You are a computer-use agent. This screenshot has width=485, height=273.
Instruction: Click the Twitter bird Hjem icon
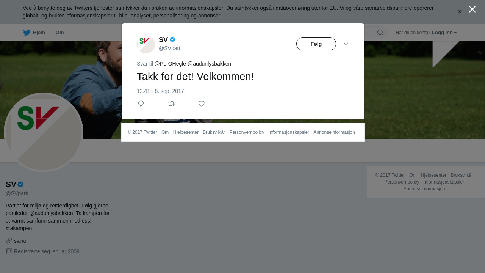pos(27,33)
